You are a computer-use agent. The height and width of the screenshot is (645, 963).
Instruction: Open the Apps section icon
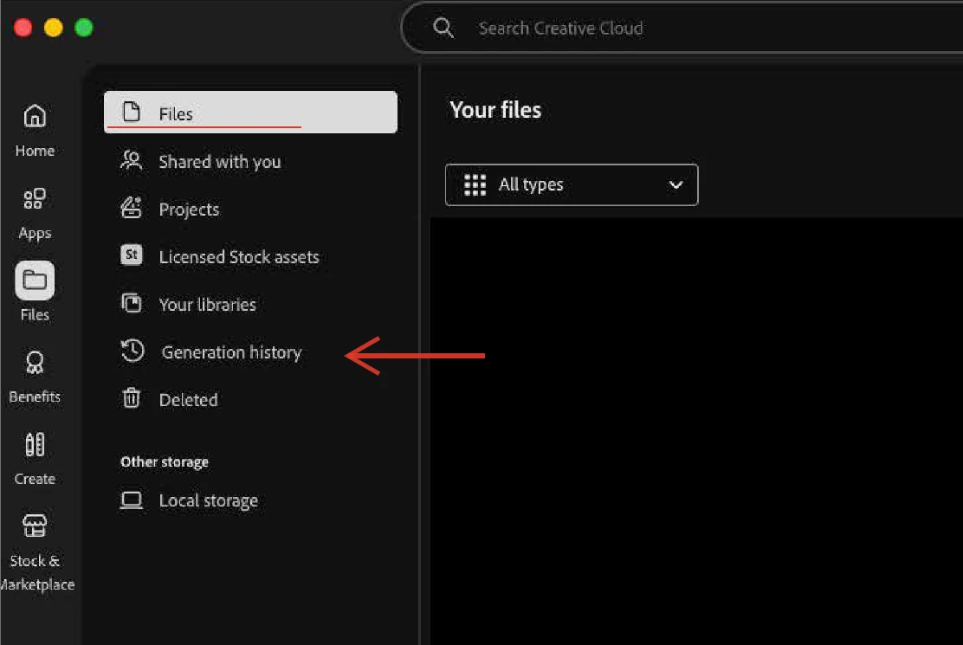point(35,198)
